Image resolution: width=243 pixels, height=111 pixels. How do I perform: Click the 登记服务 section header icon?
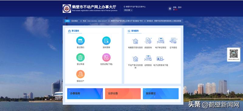tap(70, 31)
